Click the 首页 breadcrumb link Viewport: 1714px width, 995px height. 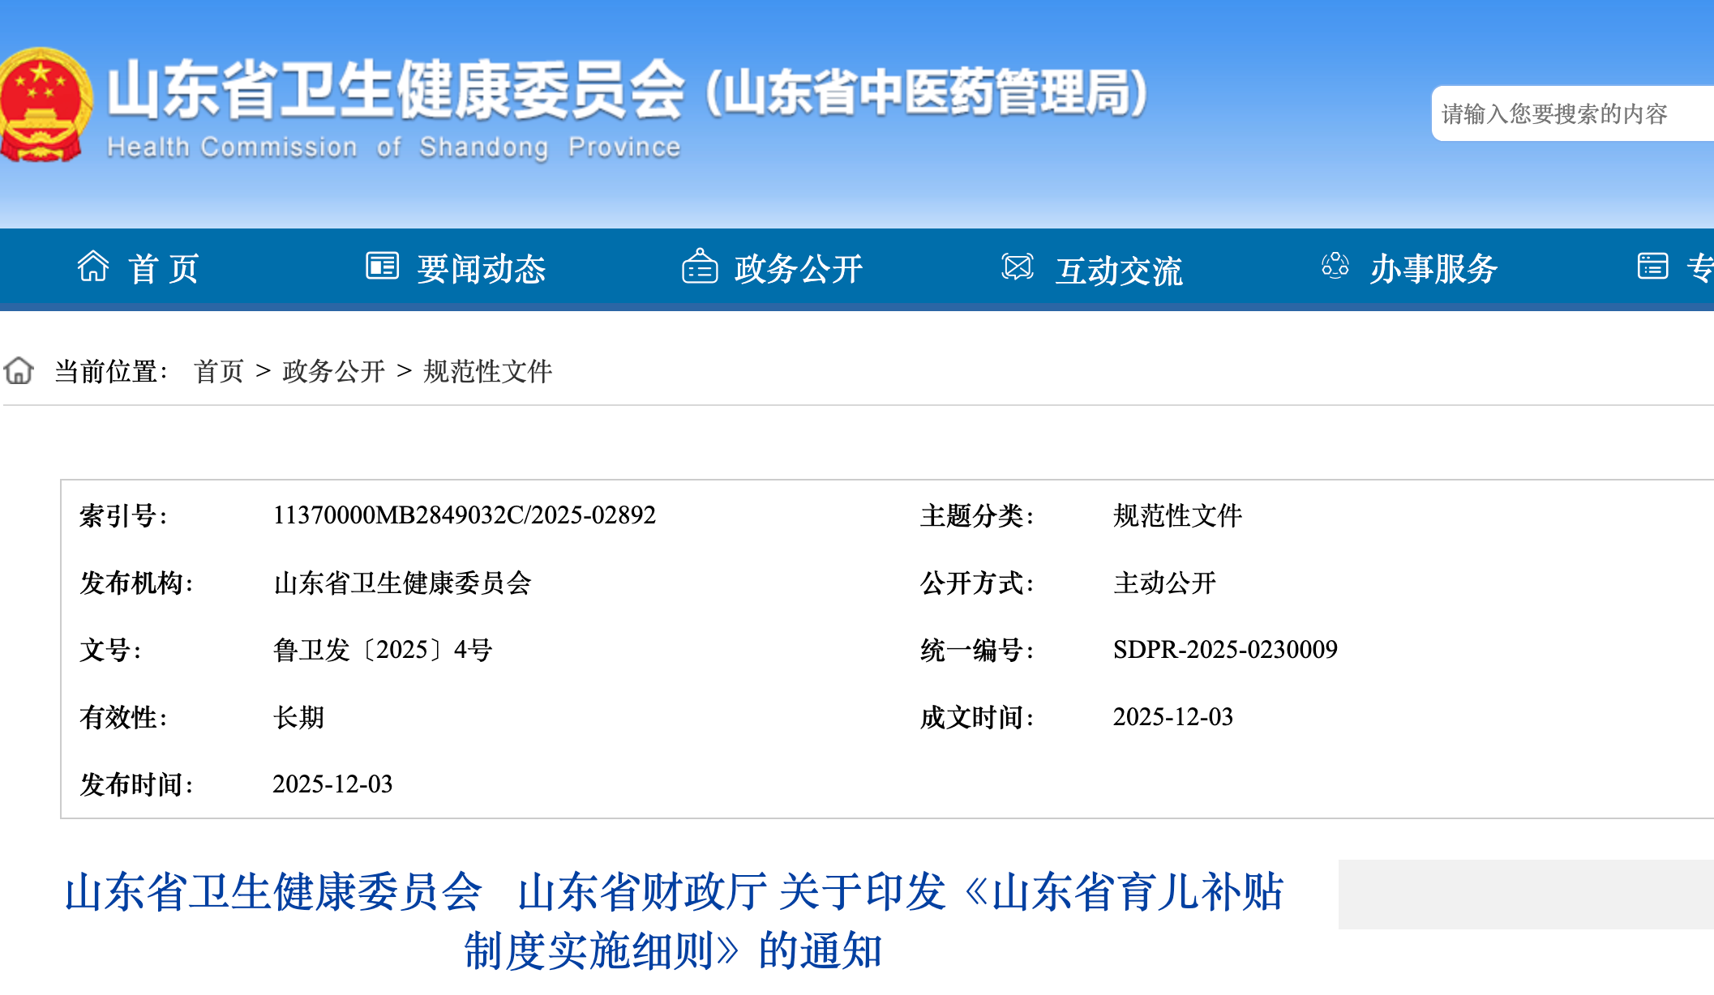tap(218, 372)
